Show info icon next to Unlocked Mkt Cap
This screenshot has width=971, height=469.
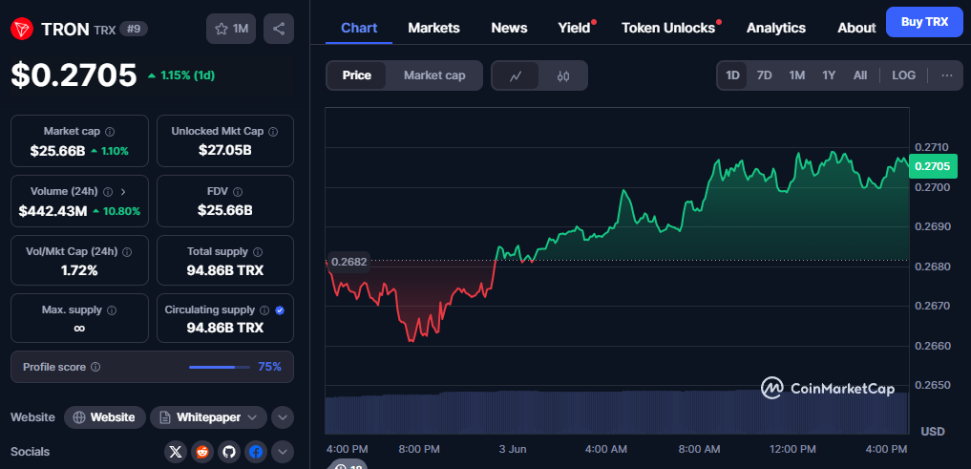(273, 132)
